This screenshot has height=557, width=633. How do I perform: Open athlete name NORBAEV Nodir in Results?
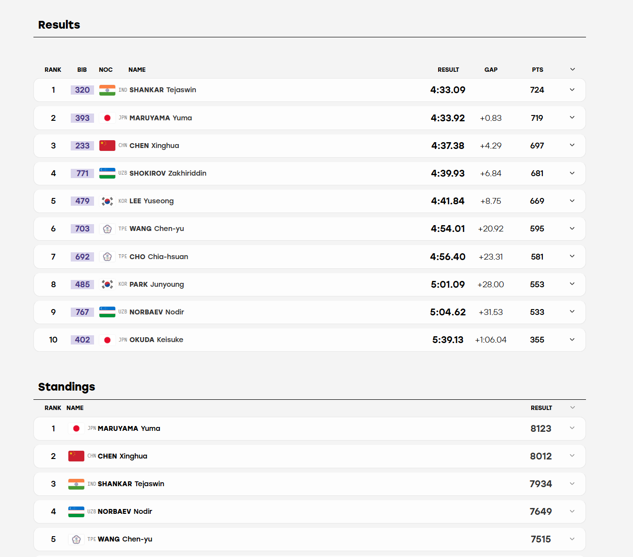[x=157, y=312]
